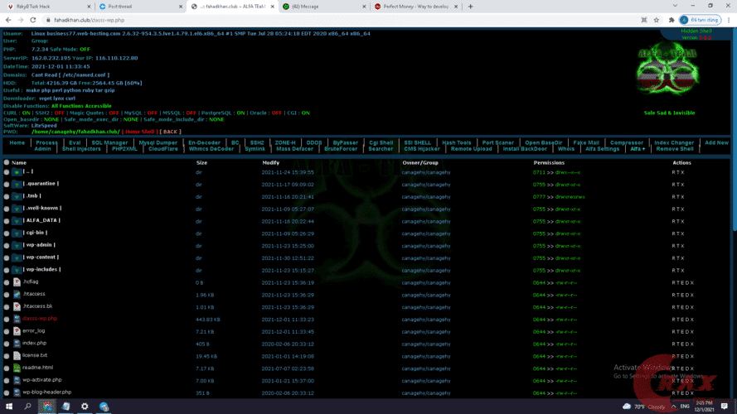Click the browser address bar URL
Screen dimensions: 737x414
pyautogui.click(x=90, y=20)
